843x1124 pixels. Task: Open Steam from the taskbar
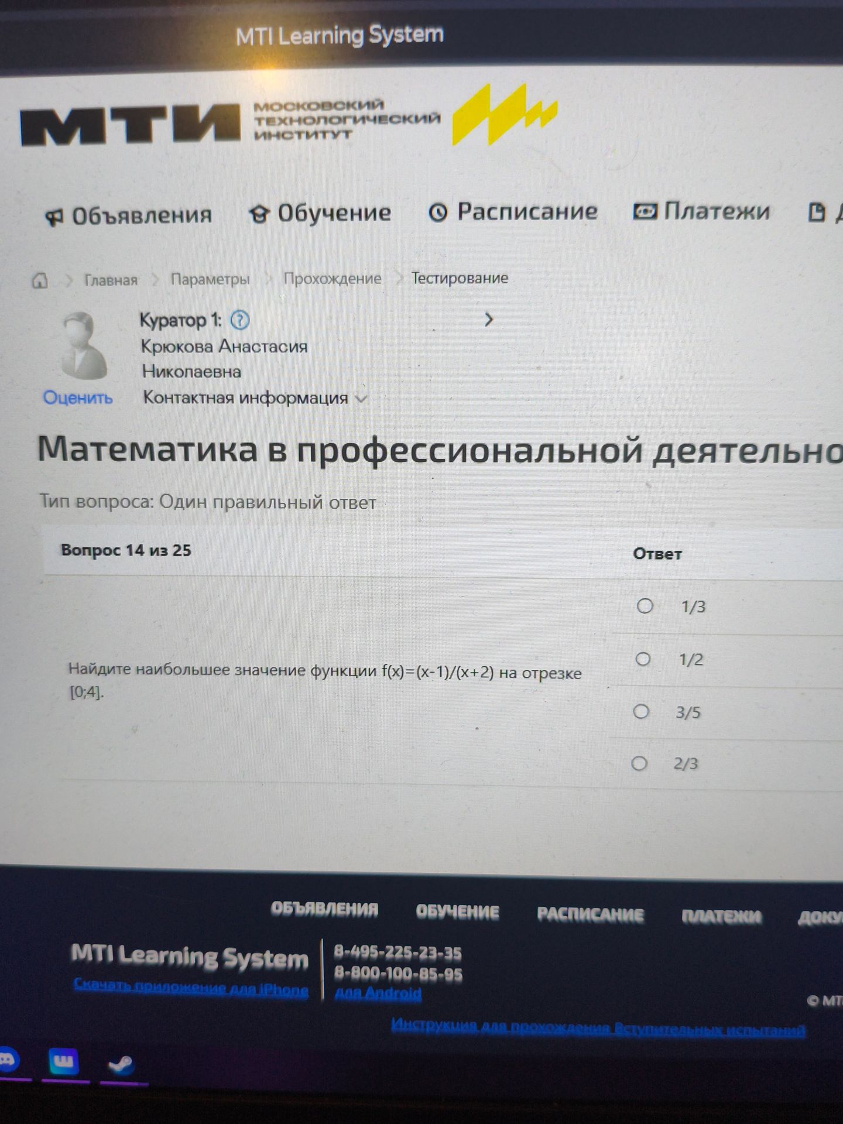(x=122, y=1064)
